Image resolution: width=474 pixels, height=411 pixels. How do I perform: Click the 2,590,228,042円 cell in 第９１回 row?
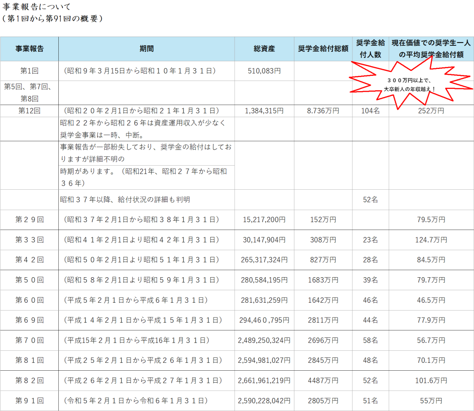264,400
